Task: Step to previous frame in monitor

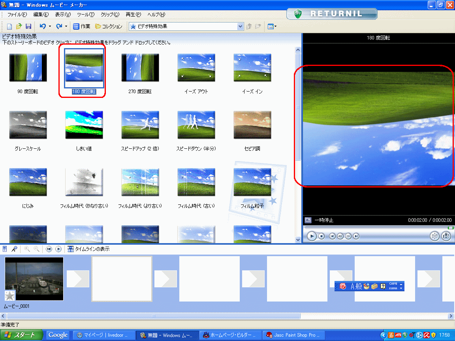Action: (x=340, y=236)
